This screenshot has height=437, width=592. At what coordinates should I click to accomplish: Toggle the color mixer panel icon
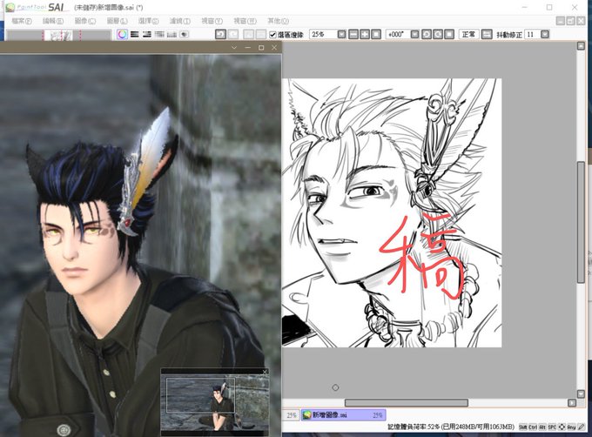pos(159,34)
